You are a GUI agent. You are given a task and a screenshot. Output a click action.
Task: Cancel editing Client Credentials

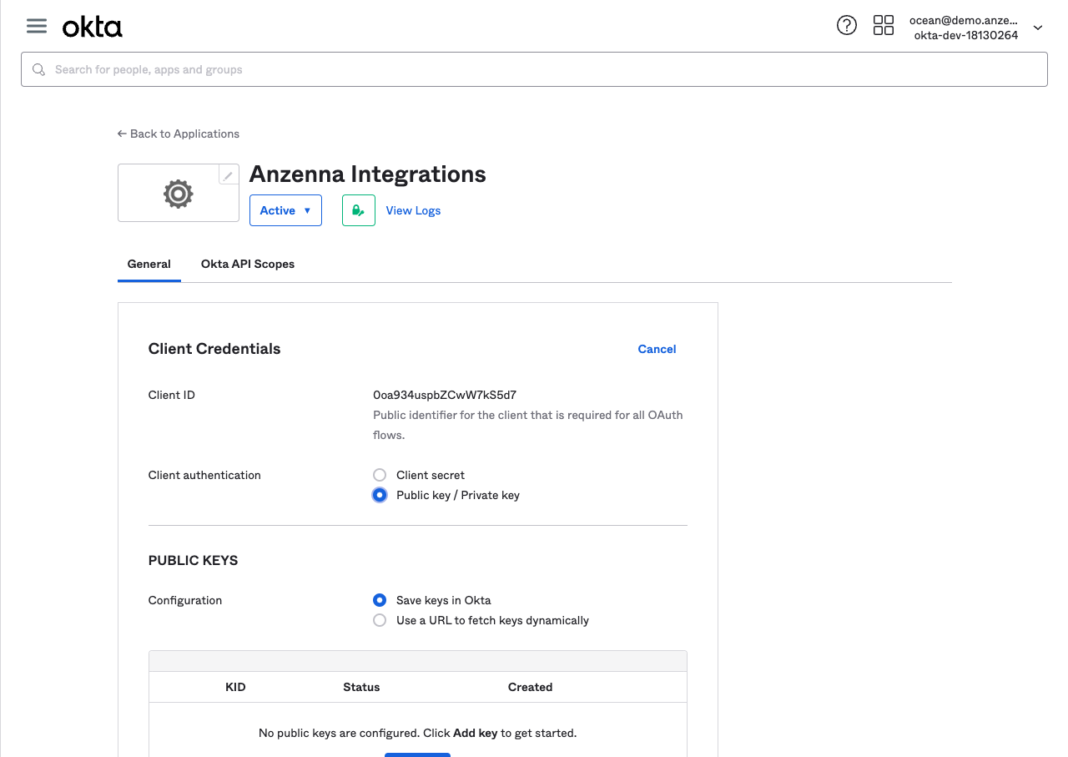pos(657,349)
